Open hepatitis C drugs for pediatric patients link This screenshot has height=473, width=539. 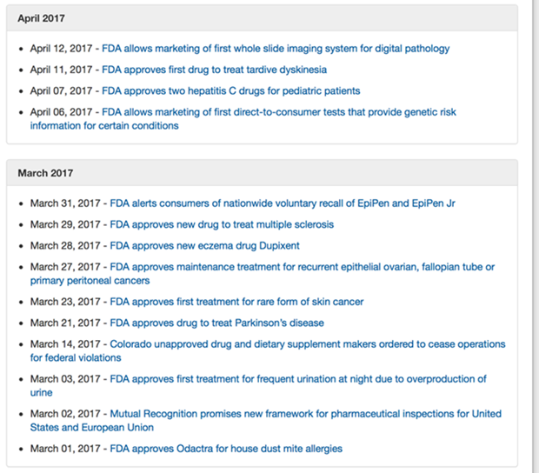230,90
